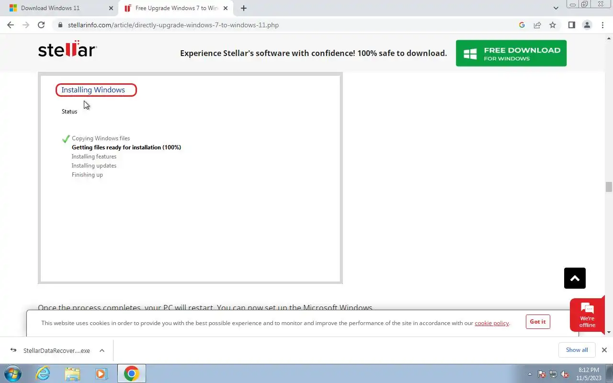Open the Google search icon in address bar

click(x=522, y=25)
